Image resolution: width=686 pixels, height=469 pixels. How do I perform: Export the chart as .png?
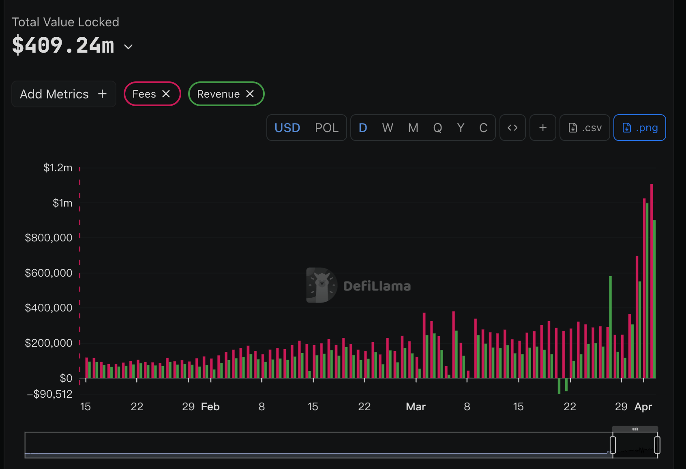pyautogui.click(x=639, y=128)
